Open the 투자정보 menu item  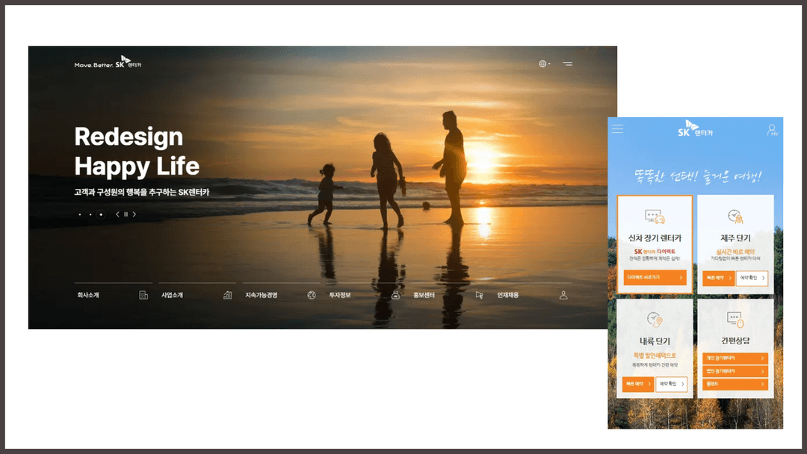pyautogui.click(x=340, y=295)
